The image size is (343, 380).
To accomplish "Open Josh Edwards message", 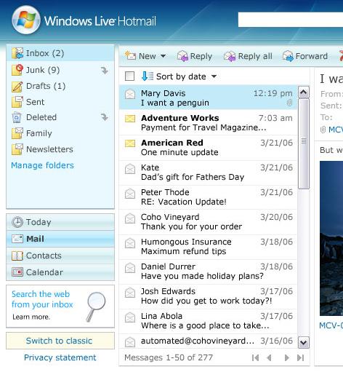I will (x=209, y=296).
